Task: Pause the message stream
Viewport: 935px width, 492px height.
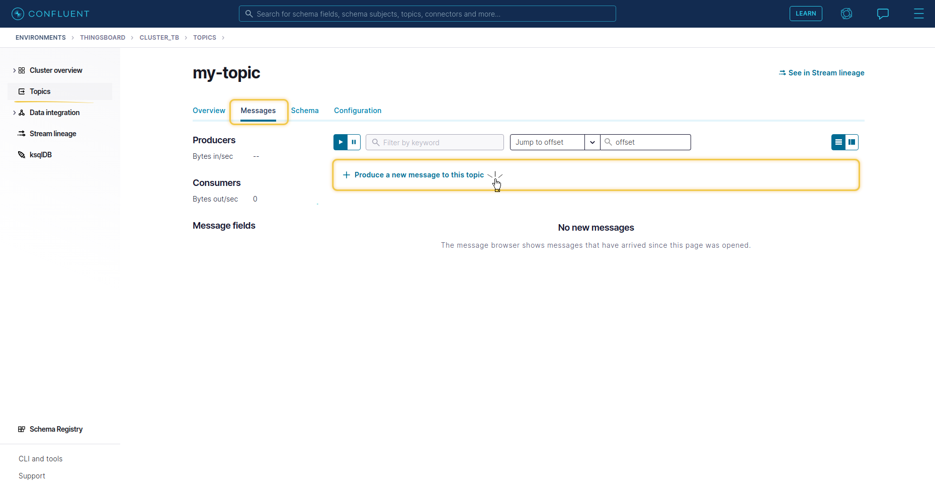Action: [354, 142]
